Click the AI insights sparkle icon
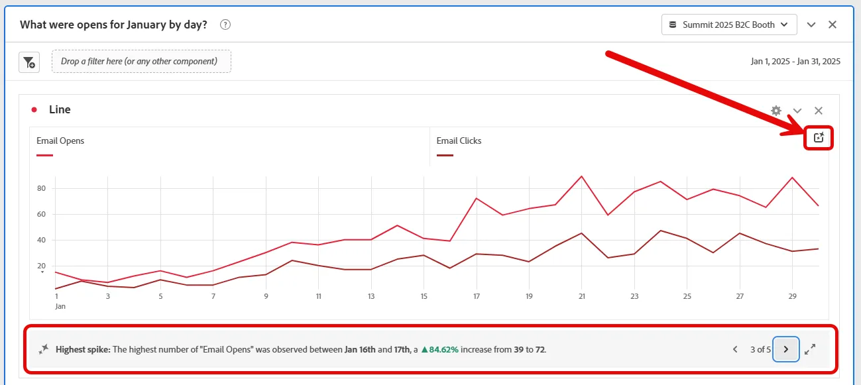 (819, 138)
